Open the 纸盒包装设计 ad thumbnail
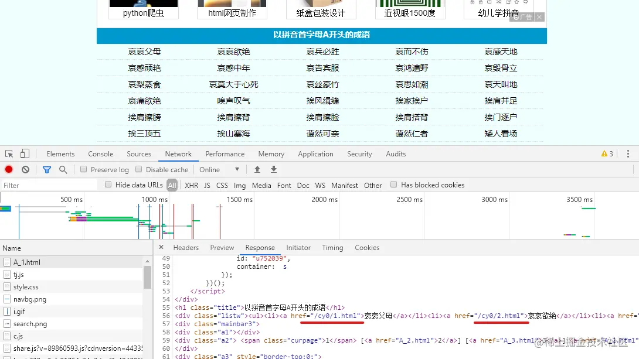This screenshot has width=639, height=359. (x=321, y=9)
